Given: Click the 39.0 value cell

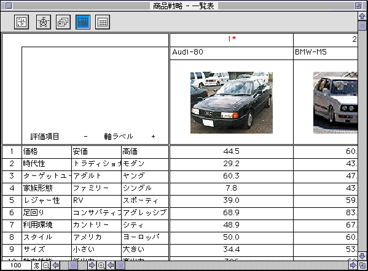Looking at the screenshot, I should click(232, 200).
